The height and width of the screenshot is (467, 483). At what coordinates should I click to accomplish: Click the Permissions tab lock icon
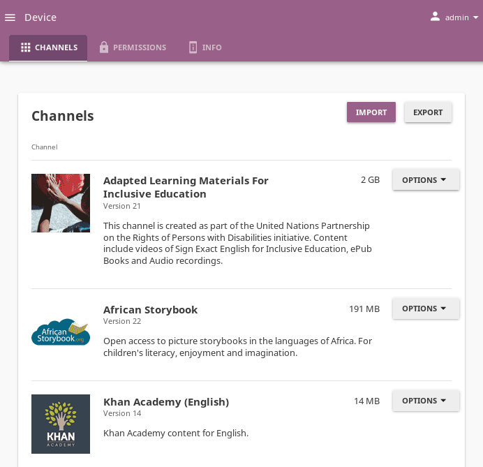pyautogui.click(x=104, y=47)
